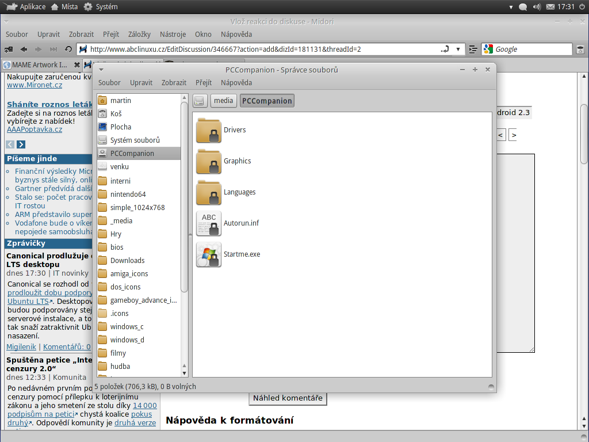Open Midori trash closed-tabs icon

(580, 49)
